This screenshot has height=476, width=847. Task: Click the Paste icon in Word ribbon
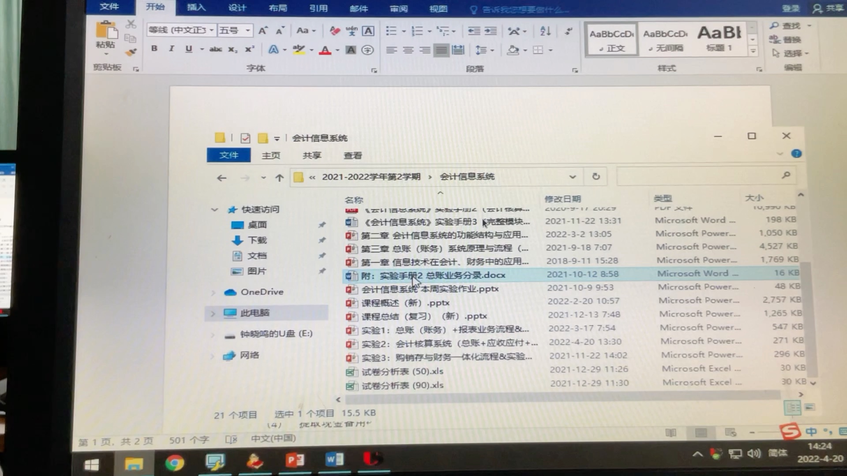(x=106, y=31)
